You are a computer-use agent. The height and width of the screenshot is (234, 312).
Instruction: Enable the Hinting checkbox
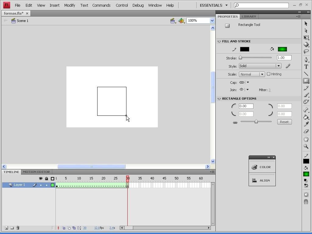pos(268,74)
